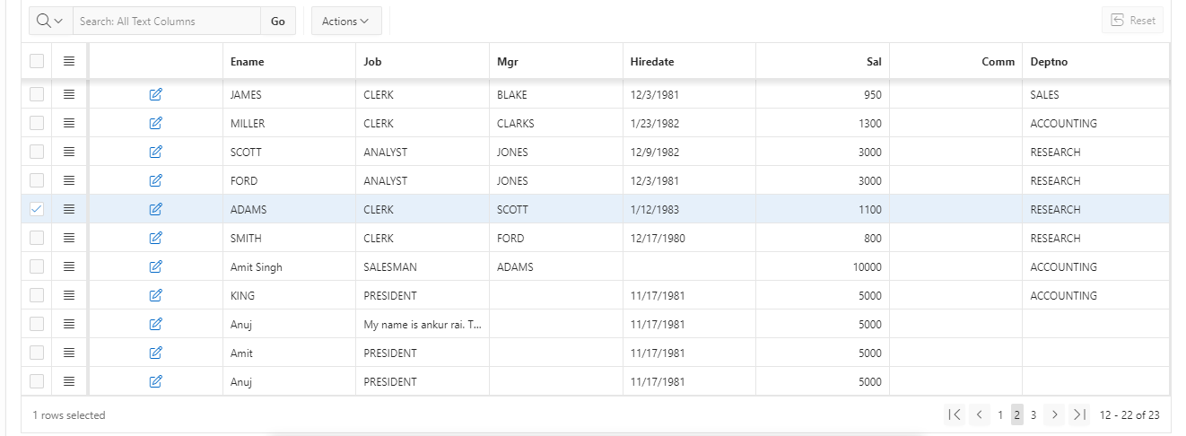Viewport: 1186px width, 436px height.
Task: Select the FORD row checkbox
Action: click(37, 180)
